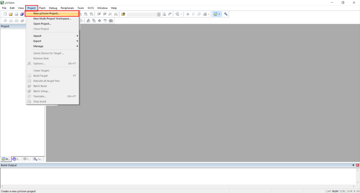Switch to the Books tab

(16, 159)
